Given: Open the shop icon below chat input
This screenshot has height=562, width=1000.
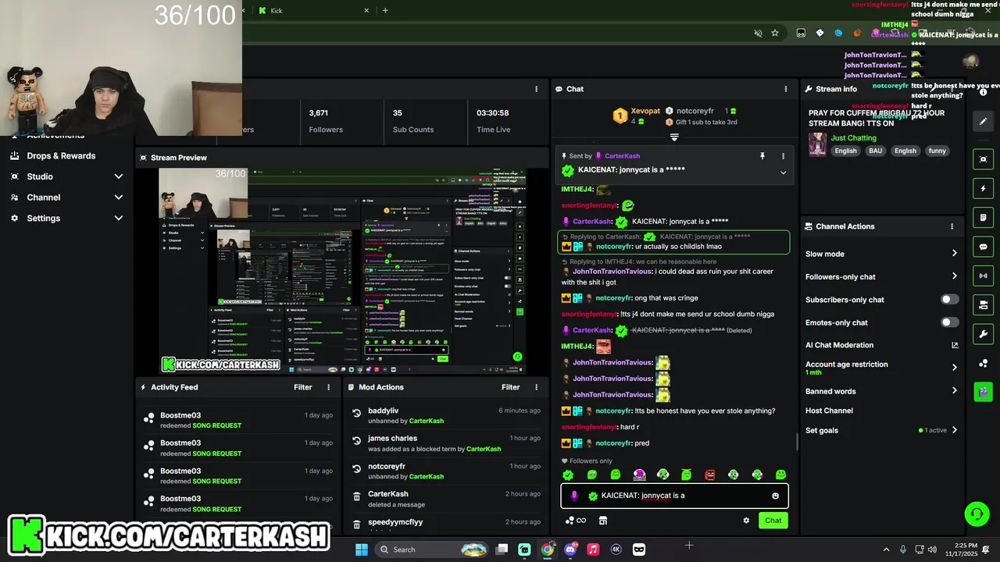Looking at the screenshot, I should pyautogui.click(x=603, y=521).
